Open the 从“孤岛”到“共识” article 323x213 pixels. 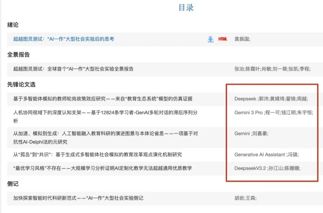[x=97, y=155]
